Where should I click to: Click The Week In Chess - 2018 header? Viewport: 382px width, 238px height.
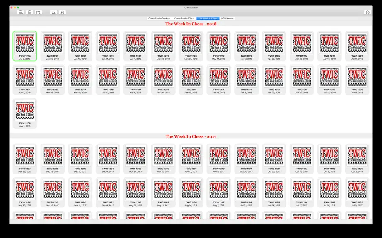click(191, 24)
